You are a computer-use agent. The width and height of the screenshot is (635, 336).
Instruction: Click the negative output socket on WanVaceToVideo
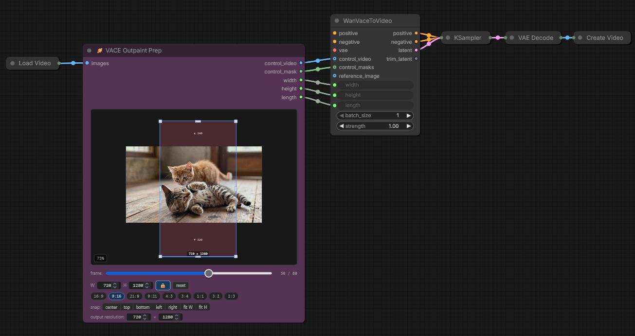coord(416,42)
